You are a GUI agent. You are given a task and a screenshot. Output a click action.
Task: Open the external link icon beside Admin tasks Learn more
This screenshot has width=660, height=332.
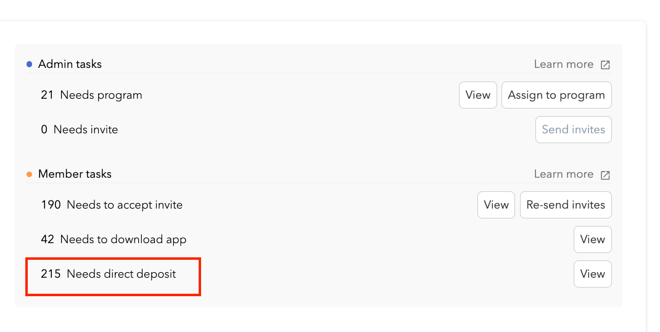pos(605,65)
